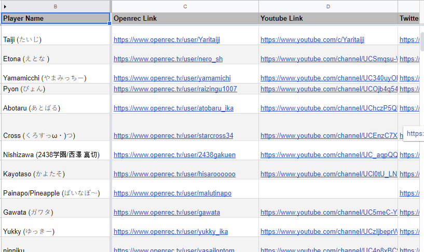Open YouTube channel link UC_aqpQQ
The width and height of the screenshot is (424, 252).
click(x=329, y=155)
